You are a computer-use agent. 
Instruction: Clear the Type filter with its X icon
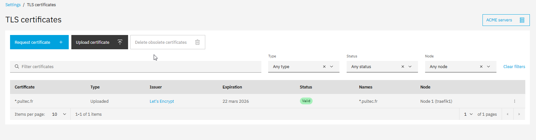click(324, 67)
